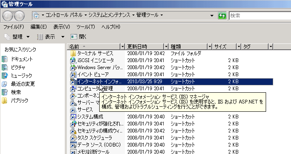291x154 pixels.
Task: Sort by the 名前 column header
Action: (94, 47)
